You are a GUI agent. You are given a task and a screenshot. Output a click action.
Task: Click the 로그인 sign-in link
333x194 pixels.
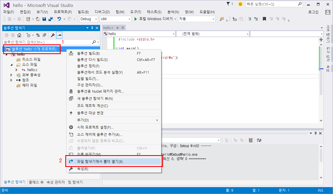[313, 12]
